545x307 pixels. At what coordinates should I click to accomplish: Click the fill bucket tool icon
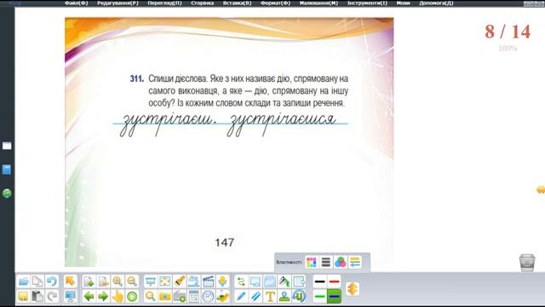pos(284,281)
